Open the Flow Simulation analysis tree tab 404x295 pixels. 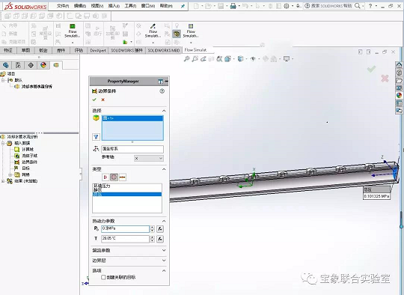coord(56,65)
